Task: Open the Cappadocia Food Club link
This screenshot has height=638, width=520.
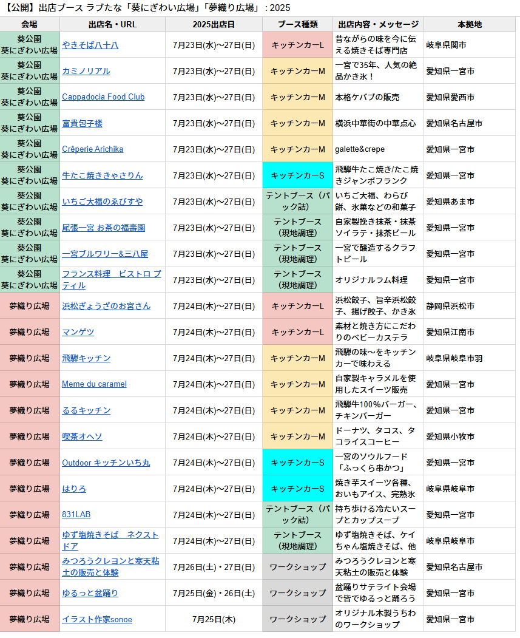Action: [103, 97]
